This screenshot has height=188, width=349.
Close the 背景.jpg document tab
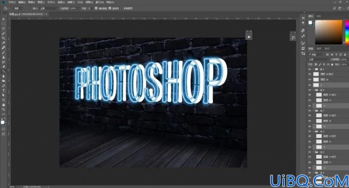tap(47, 14)
